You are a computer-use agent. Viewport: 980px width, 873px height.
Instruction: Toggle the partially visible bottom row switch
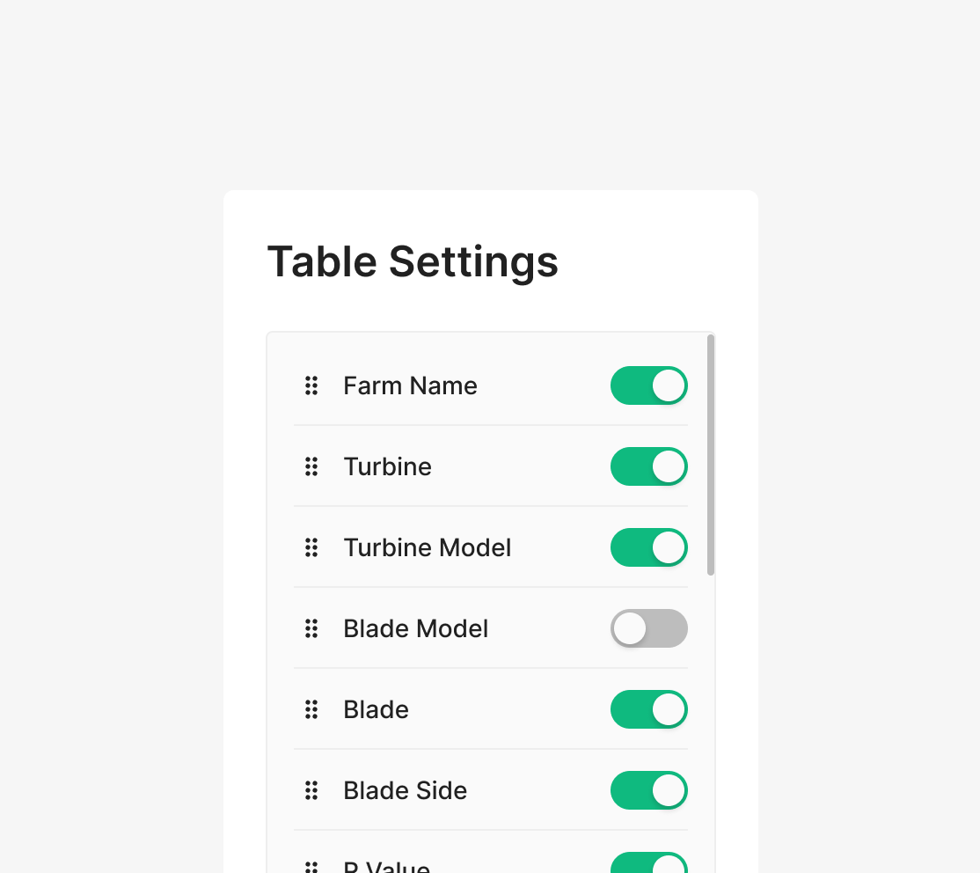coord(649,864)
